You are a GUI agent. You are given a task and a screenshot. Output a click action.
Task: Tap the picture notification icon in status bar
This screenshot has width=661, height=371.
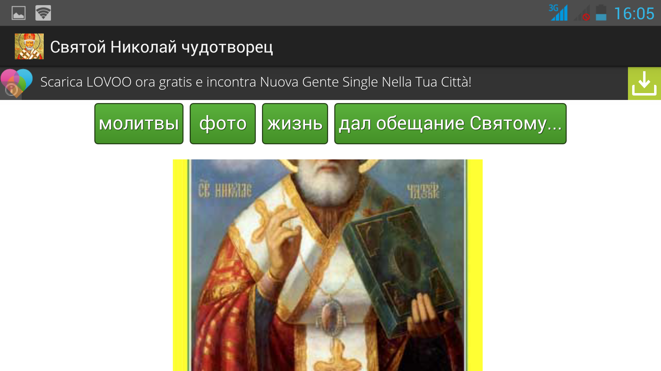tap(19, 13)
